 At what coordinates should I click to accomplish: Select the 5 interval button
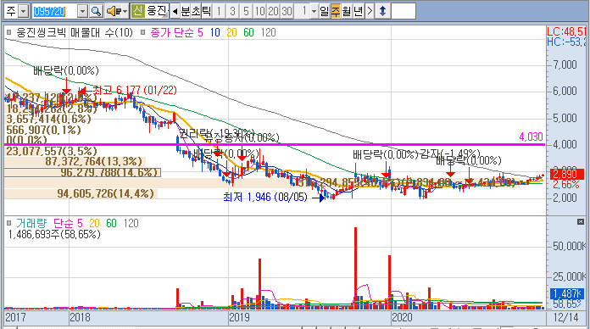click(246, 11)
